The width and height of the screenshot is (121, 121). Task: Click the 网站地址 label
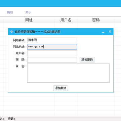pyautogui.click(x=19, y=47)
